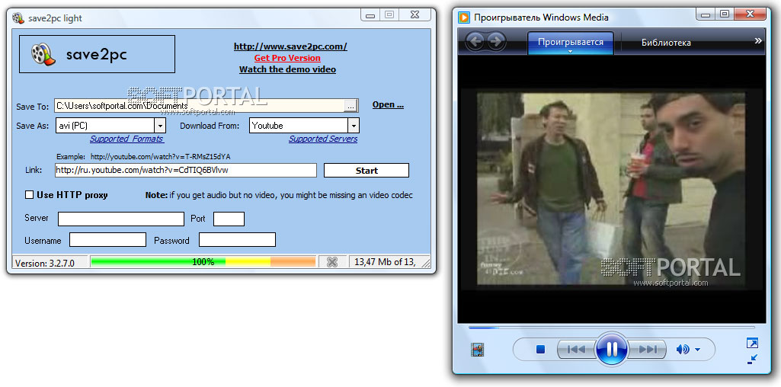Click the playing video frame
The width and height of the screenshot is (781, 387).
[x=611, y=188]
